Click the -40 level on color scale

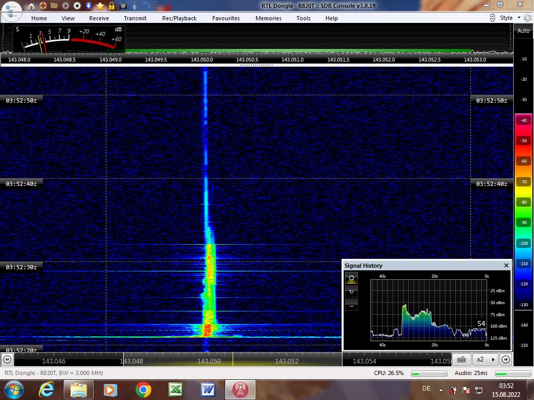(x=524, y=120)
